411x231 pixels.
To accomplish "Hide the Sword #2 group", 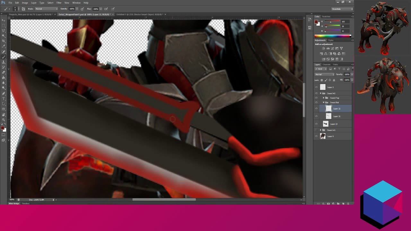I will pyautogui.click(x=316, y=93).
